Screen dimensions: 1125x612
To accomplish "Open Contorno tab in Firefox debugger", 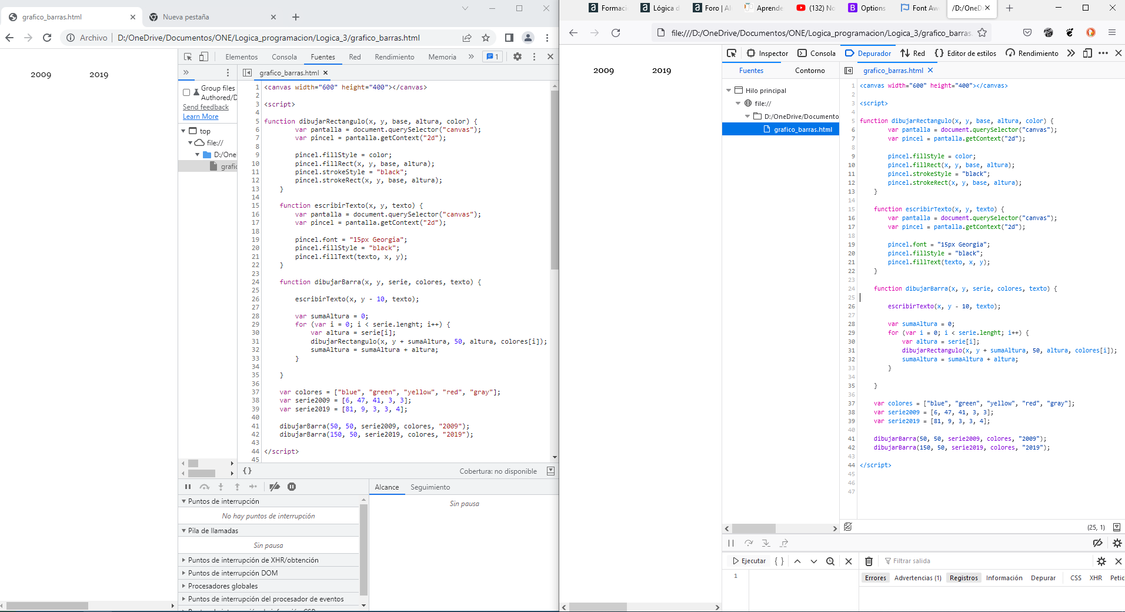I will [x=810, y=71].
